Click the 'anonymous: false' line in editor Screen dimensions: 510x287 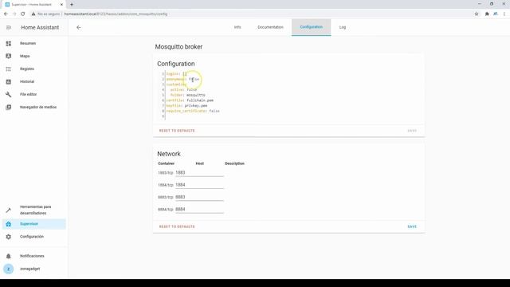coord(182,79)
